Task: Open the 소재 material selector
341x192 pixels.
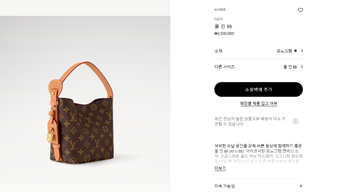Action: click(259, 51)
